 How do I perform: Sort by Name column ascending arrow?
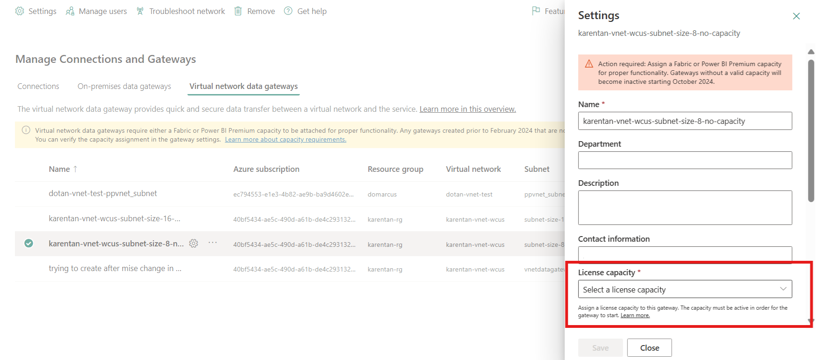pyautogui.click(x=75, y=169)
